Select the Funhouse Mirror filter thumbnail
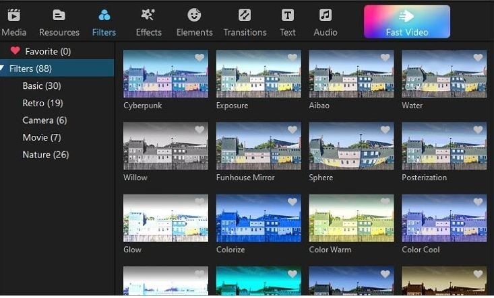The width and height of the screenshot is (494, 298). (259, 146)
